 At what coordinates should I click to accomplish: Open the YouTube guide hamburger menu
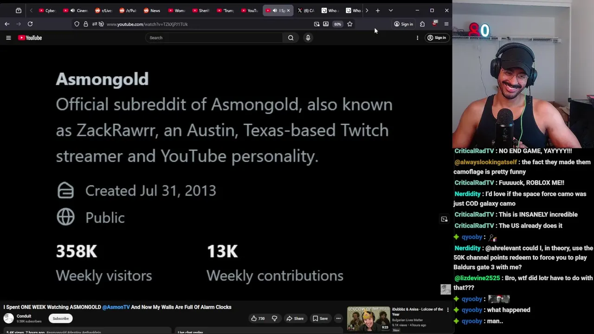coord(8,38)
